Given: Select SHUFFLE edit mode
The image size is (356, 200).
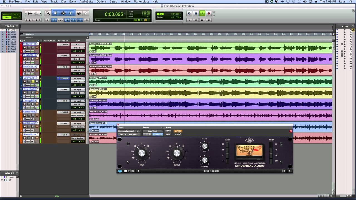Looking at the screenshot, I should (7, 14).
